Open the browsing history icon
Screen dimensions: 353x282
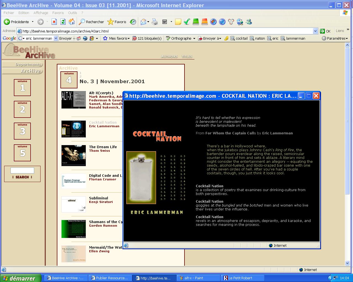coord(133,22)
